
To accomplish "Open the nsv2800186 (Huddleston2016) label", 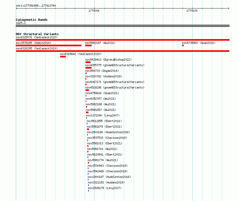I will point(108,132).
